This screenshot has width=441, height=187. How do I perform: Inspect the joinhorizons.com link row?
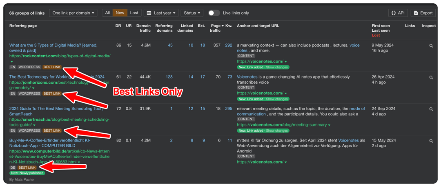coord(431,77)
